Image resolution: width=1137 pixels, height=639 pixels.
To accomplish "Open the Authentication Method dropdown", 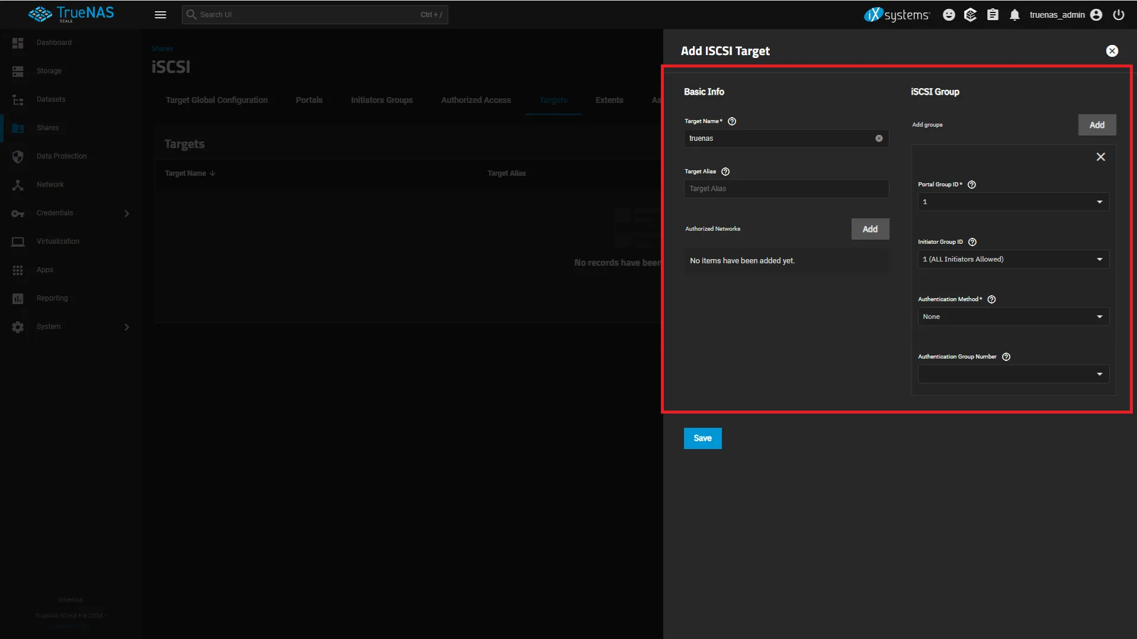I will [x=1013, y=317].
